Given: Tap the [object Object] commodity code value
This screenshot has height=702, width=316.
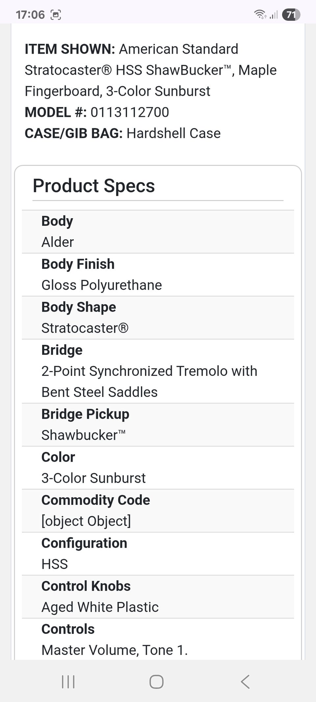Looking at the screenshot, I should [86, 521].
